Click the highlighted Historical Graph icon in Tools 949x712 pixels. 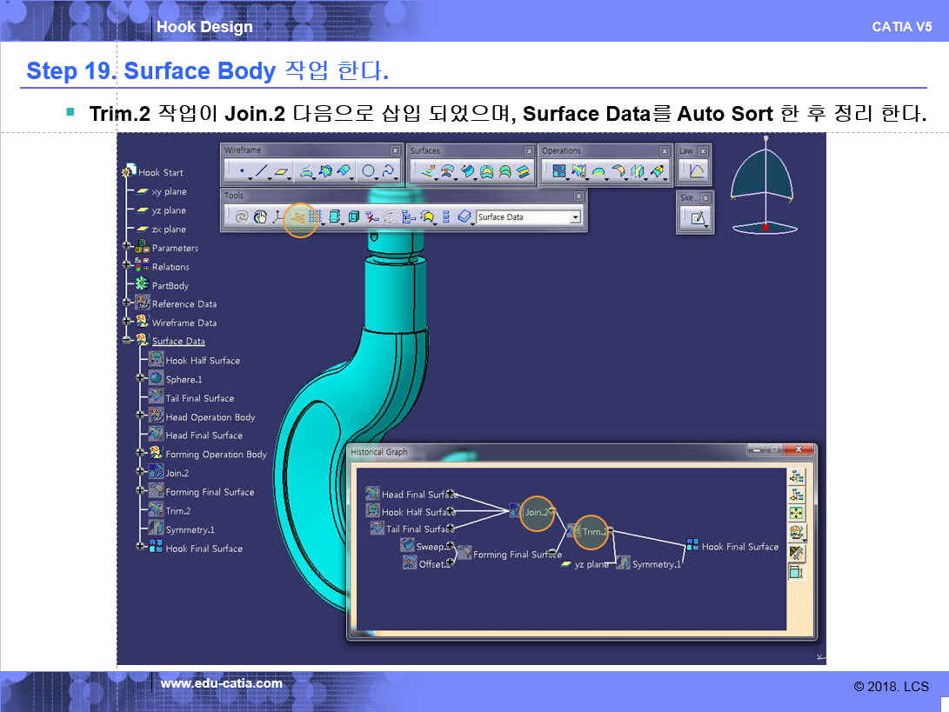(x=300, y=217)
